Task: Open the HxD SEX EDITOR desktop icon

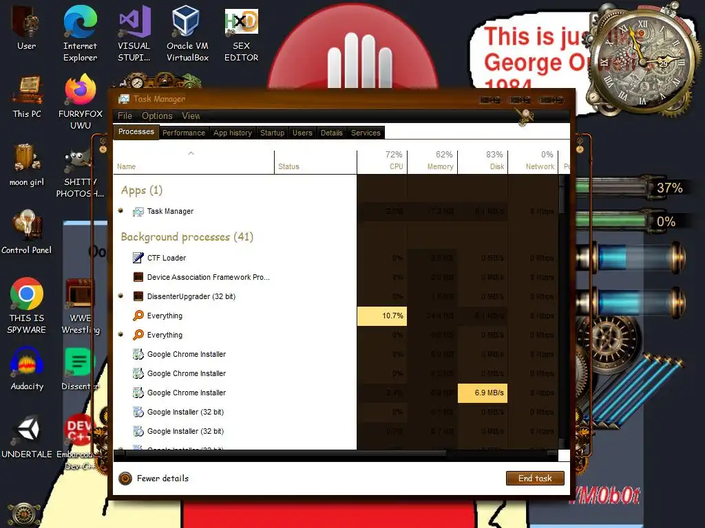Action: point(242,33)
